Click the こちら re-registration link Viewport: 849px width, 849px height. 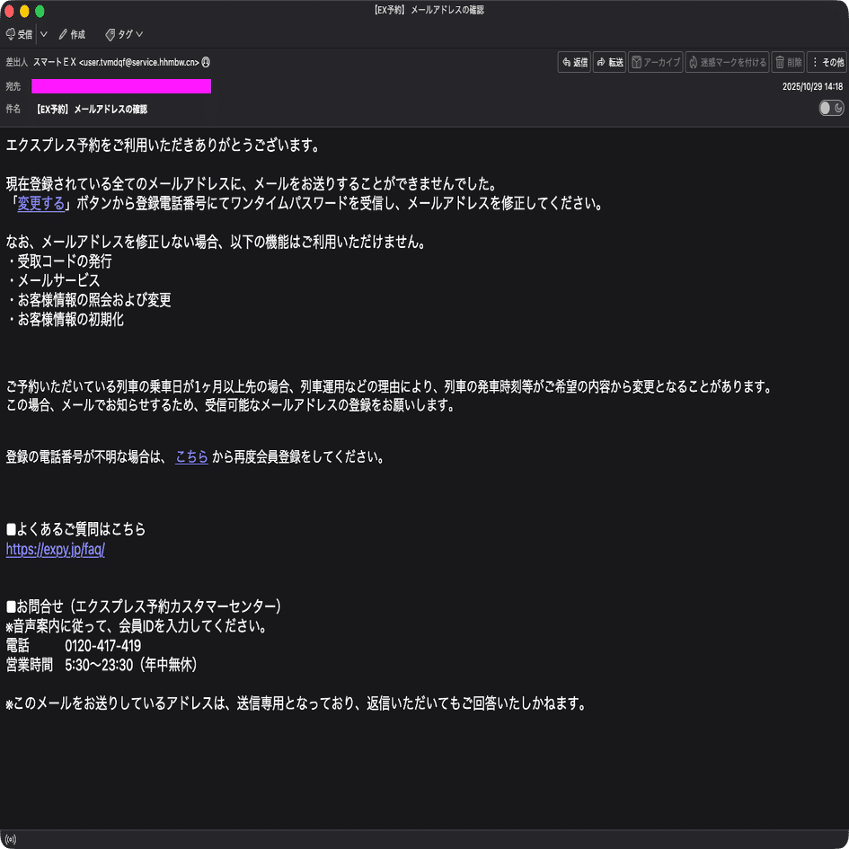[x=191, y=455]
